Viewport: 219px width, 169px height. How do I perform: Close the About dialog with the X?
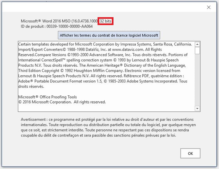[209, 7]
